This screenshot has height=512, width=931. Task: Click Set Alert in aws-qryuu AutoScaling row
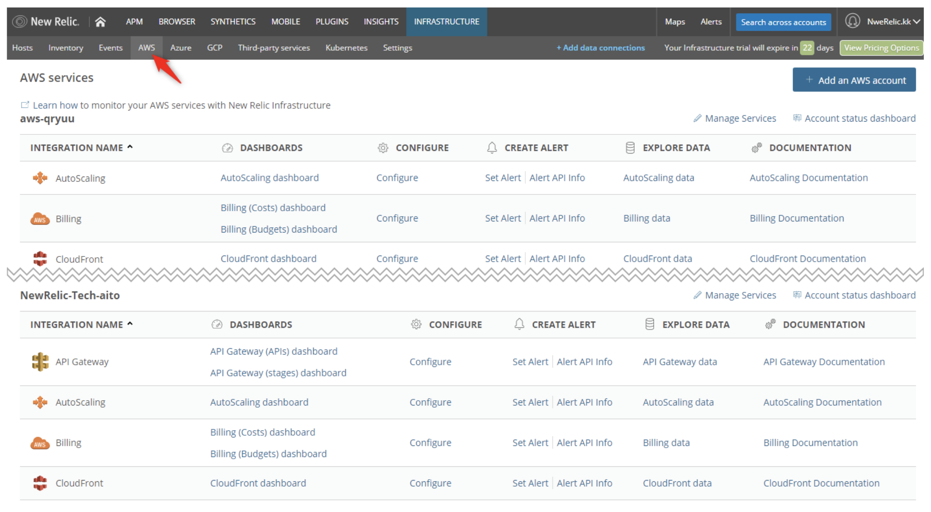click(502, 177)
